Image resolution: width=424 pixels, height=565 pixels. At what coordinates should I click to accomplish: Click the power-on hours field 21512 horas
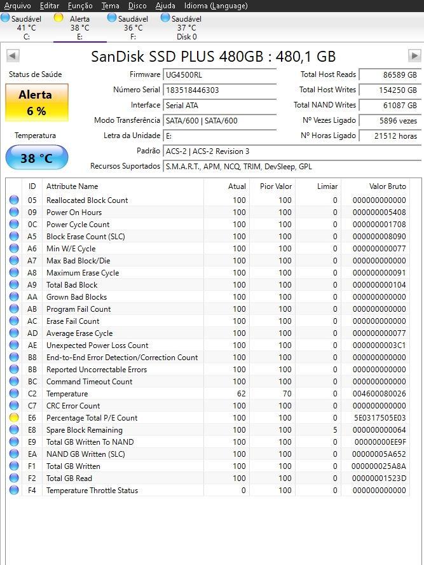[390, 136]
